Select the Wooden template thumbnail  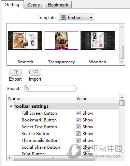[x=98, y=41]
